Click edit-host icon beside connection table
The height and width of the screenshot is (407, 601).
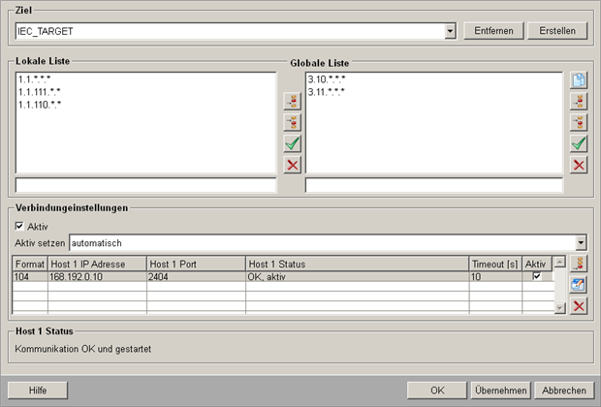tap(579, 284)
